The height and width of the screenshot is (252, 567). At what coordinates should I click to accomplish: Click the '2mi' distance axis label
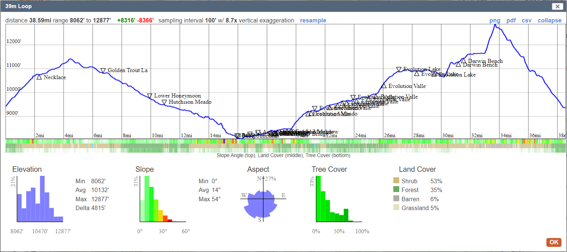40,136
